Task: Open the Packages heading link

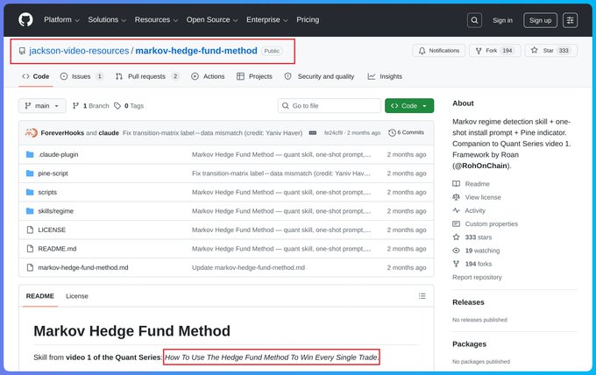Action: coord(469,343)
